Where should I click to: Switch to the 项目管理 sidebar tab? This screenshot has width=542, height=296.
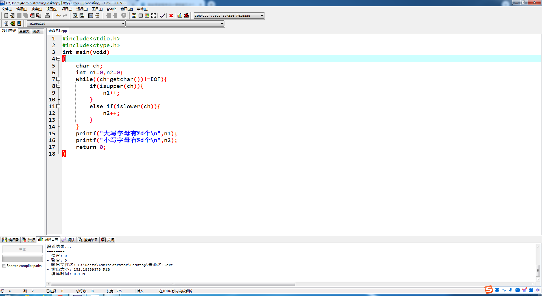pos(9,31)
